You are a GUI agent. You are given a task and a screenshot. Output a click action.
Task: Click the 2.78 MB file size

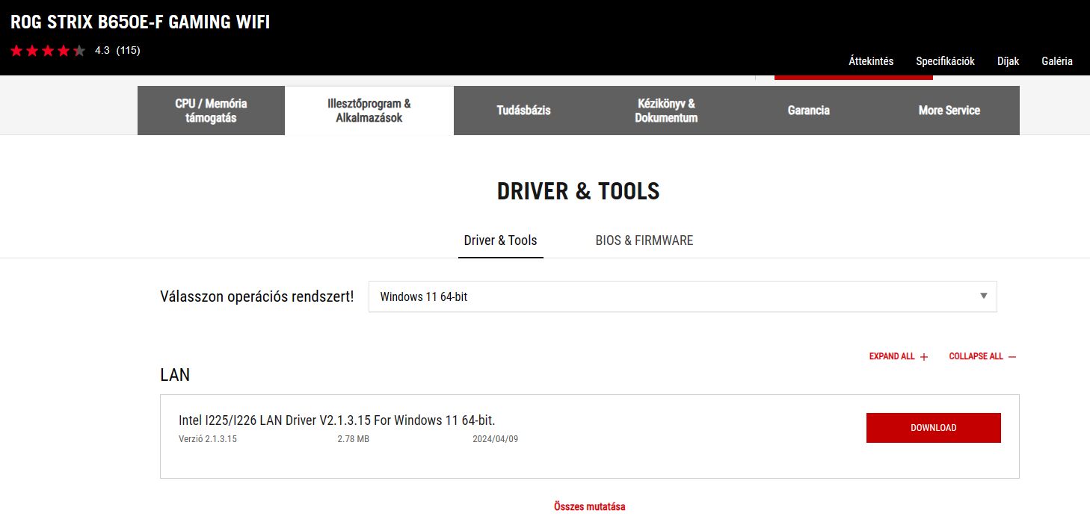click(x=353, y=439)
